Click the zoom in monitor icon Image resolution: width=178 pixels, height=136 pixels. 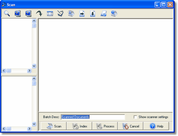coord(18,14)
